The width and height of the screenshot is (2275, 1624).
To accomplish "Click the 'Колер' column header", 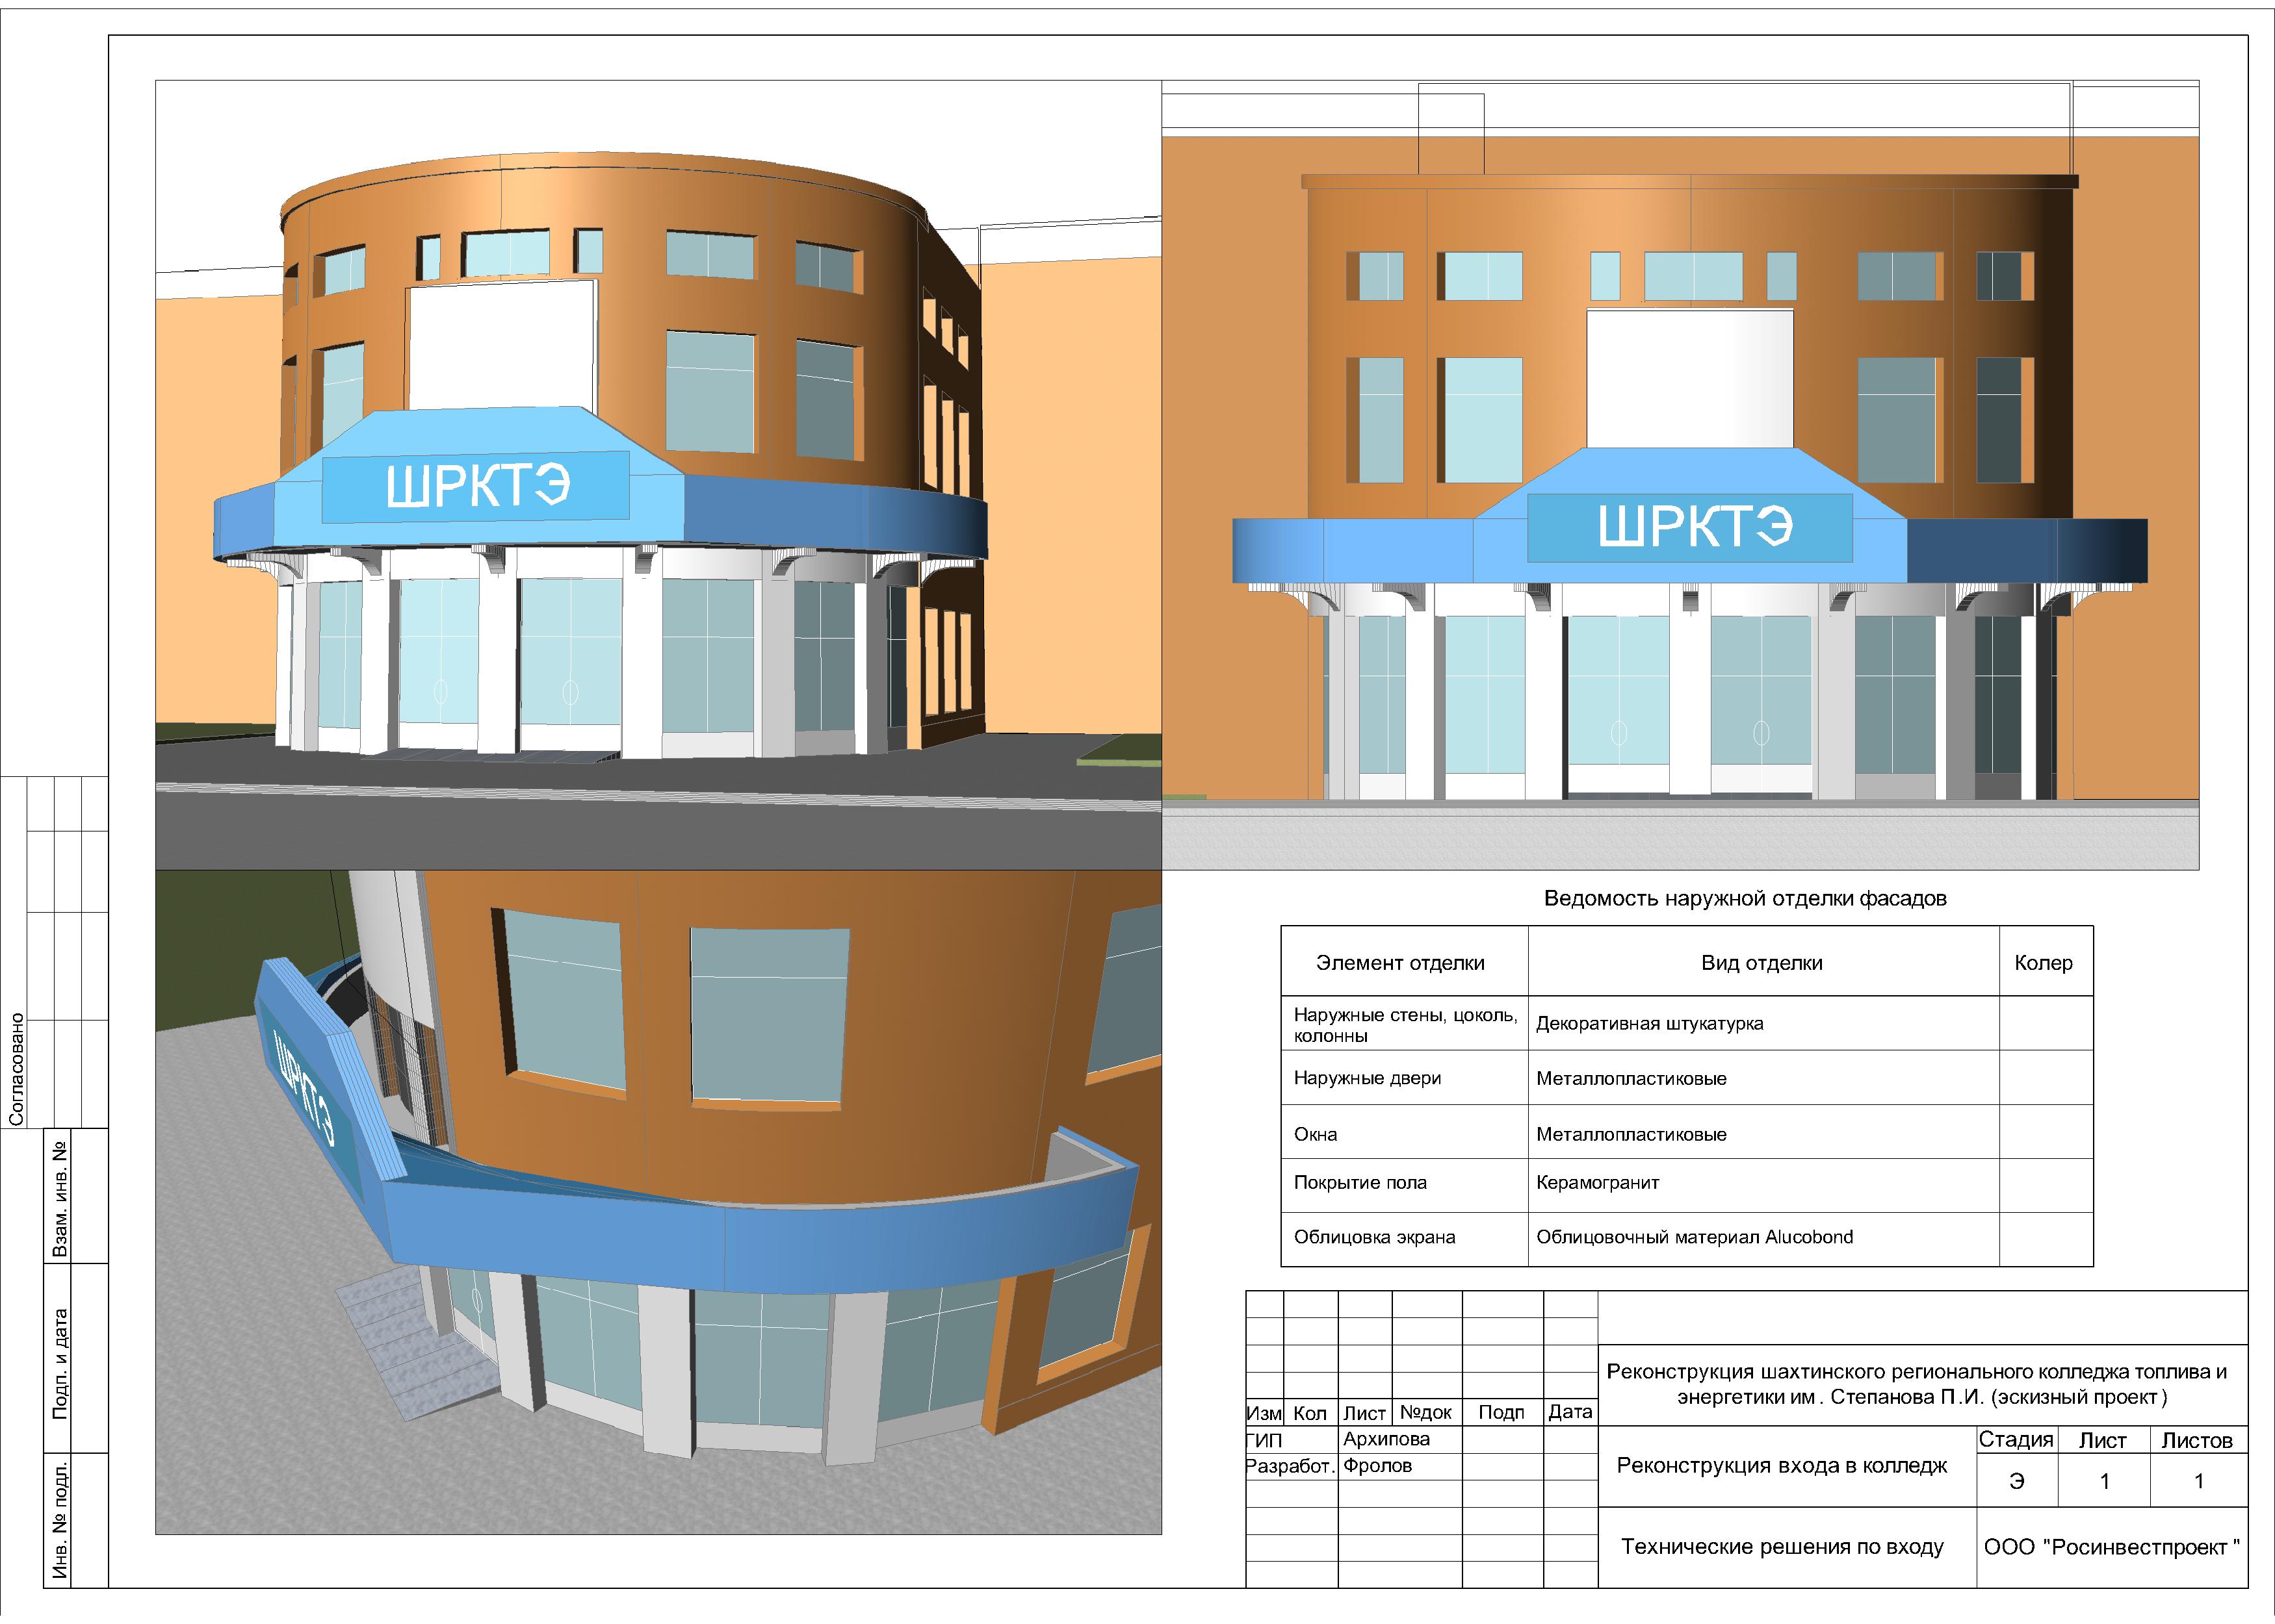I will click(2043, 962).
